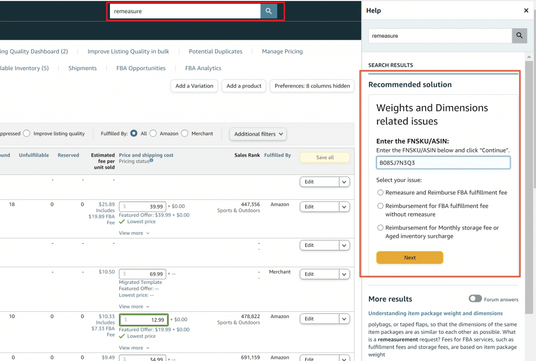
Task: Sort by Unfulfillable column header
Action: coord(34,155)
